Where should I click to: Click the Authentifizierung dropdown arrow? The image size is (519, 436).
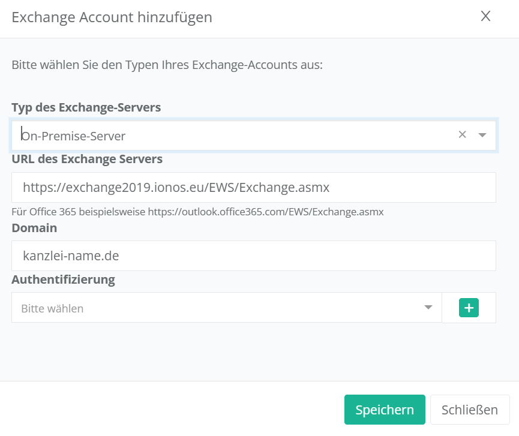coord(428,308)
